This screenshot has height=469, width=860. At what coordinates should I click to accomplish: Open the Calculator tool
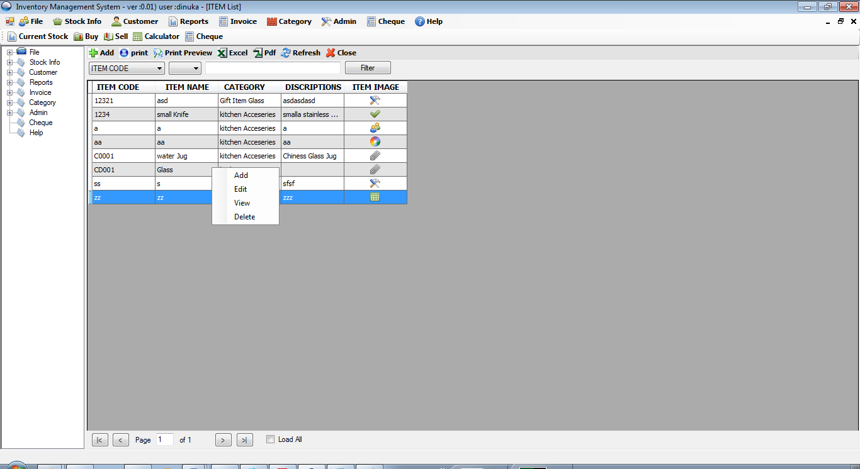point(156,36)
